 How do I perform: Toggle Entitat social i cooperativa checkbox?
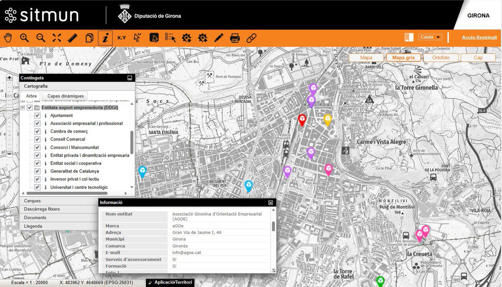[37, 163]
